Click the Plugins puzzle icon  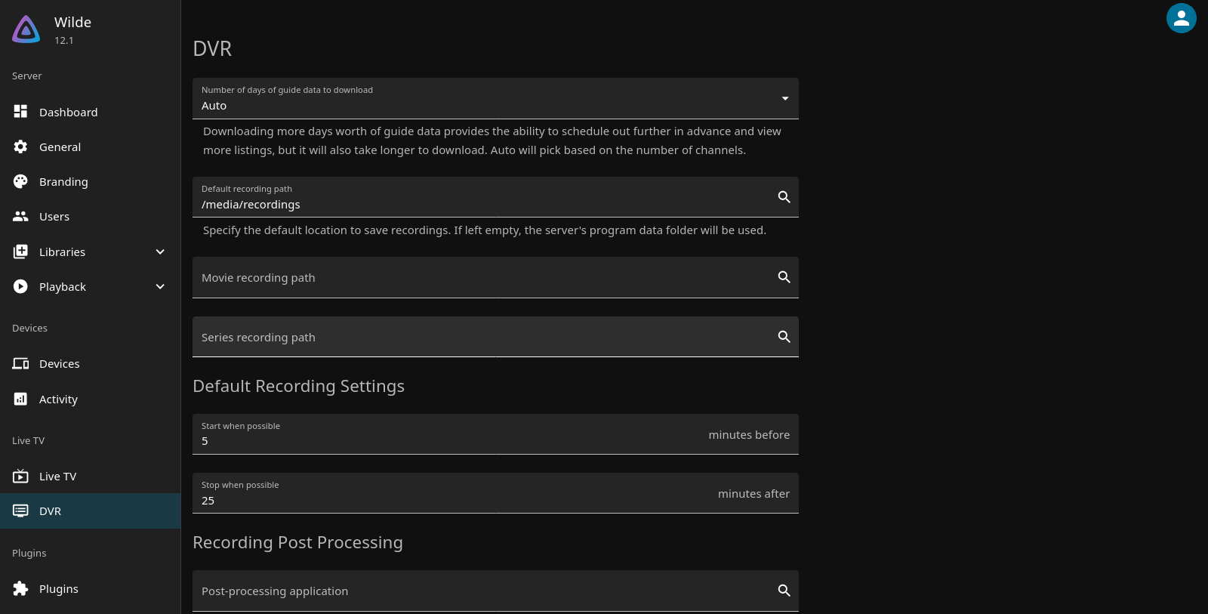20,588
